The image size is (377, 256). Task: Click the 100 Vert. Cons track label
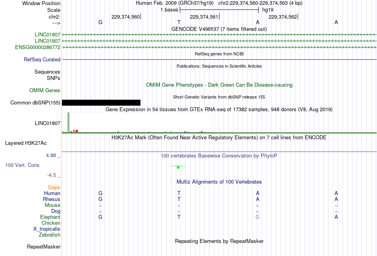22,165
